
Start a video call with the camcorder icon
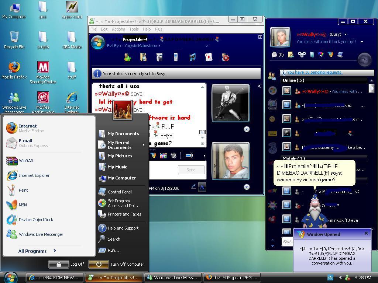(x=159, y=57)
